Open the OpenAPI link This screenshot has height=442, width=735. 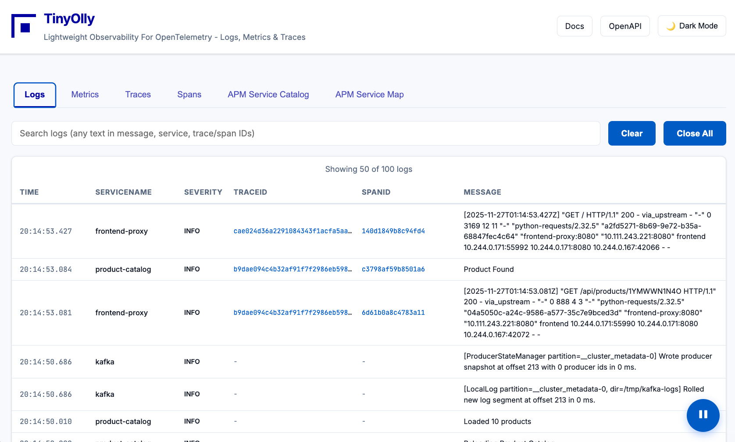coord(624,26)
